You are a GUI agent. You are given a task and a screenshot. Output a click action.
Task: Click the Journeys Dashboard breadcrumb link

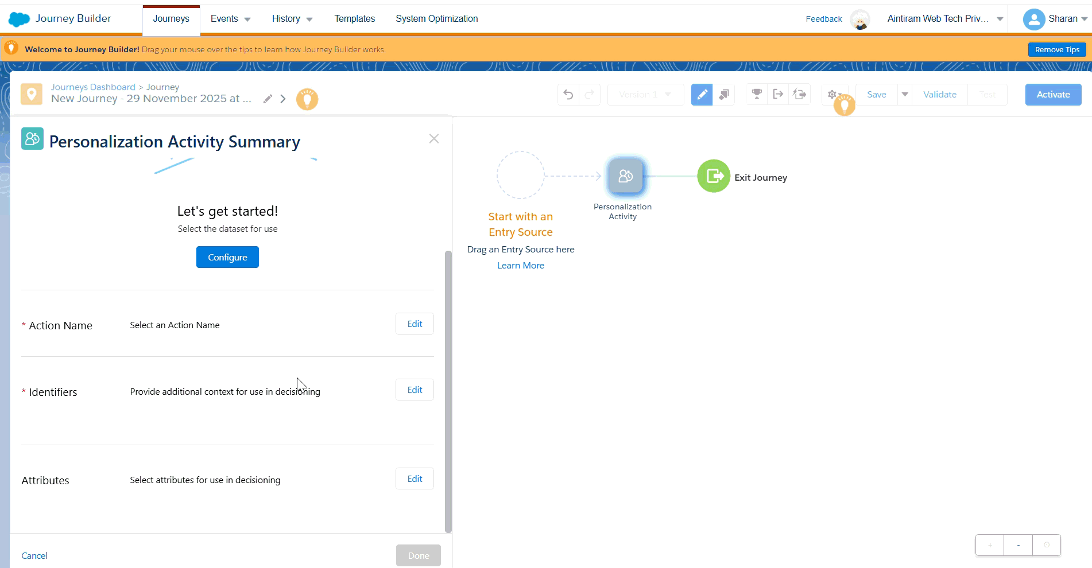coord(93,87)
